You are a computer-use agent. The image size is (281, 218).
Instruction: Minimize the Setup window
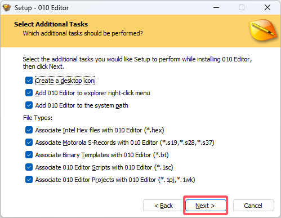(x=216, y=8)
